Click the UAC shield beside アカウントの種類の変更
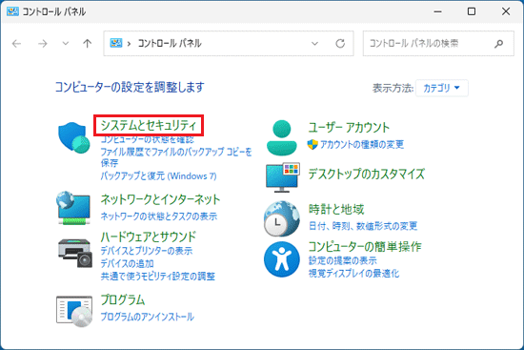 coord(312,145)
